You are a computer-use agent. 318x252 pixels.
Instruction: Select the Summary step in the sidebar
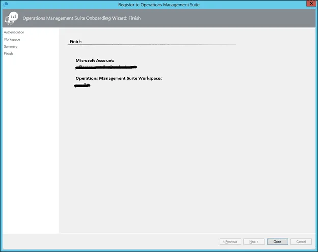pos(11,47)
